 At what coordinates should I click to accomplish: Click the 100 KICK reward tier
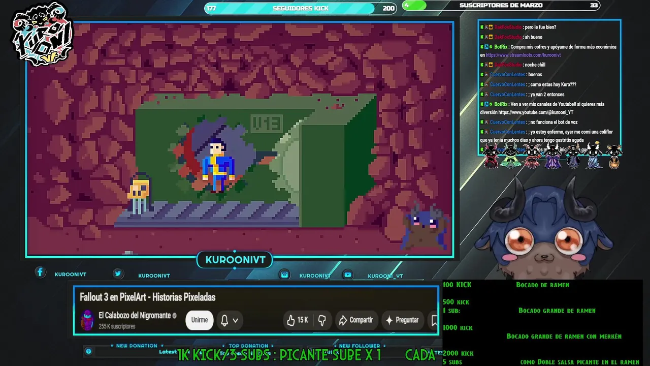457,285
